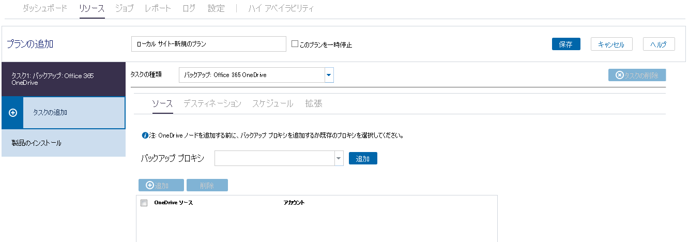Open the レポート menu
The image size is (689, 242).
158,8
